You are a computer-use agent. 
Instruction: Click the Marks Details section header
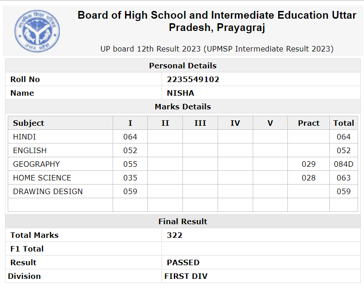tap(183, 107)
